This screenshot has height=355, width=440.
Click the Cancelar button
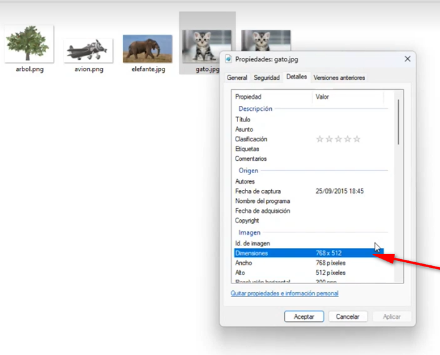click(x=348, y=316)
